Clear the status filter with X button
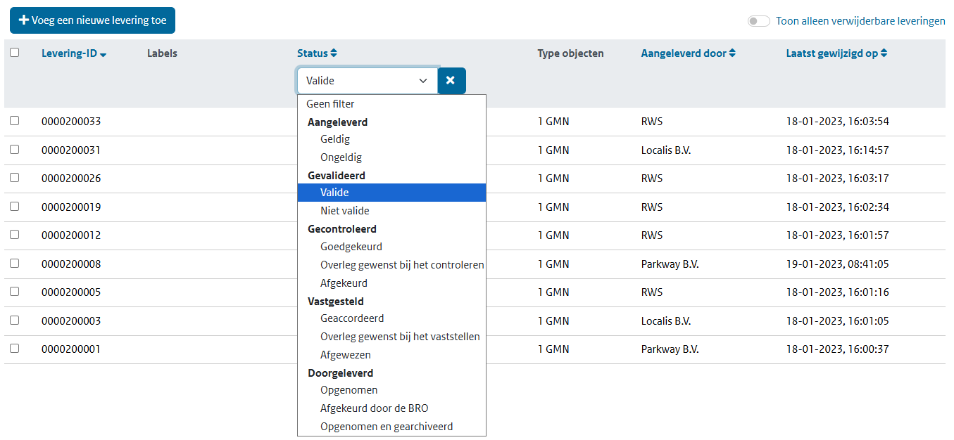 click(x=451, y=81)
